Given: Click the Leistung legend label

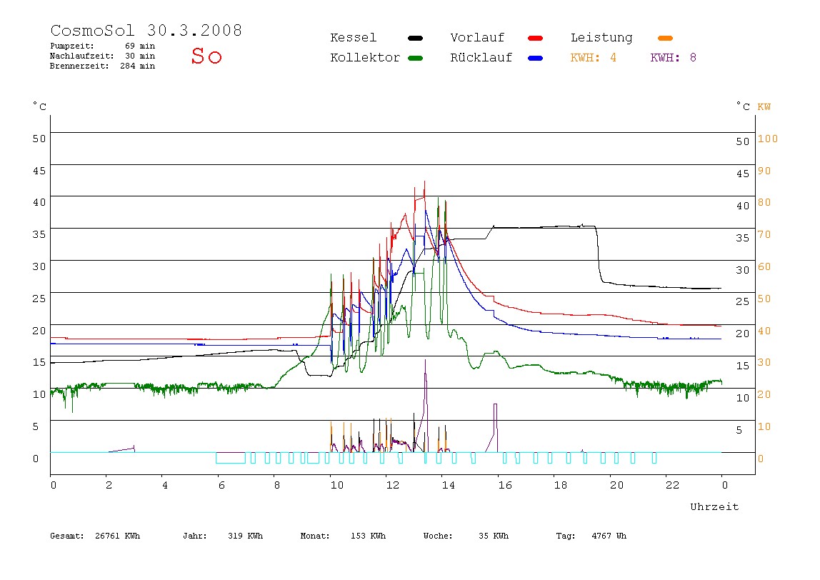Looking at the screenshot, I should (x=601, y=38).
